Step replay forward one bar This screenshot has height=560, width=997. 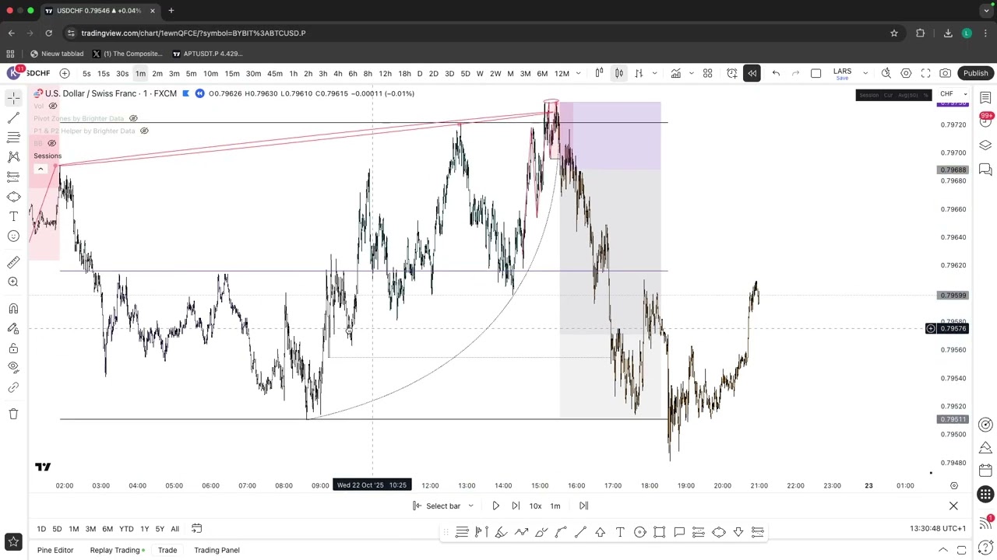[x=516, y=506]
